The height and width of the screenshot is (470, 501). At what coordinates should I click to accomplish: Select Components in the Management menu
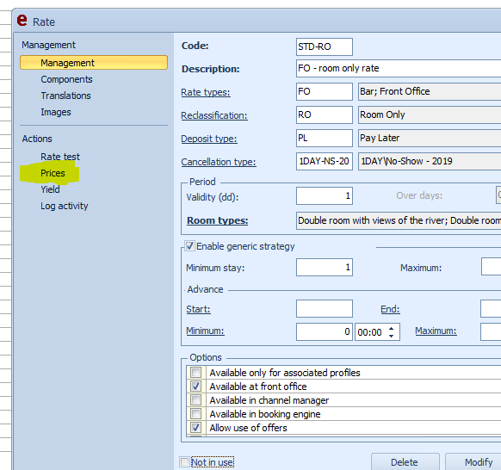(x=66, y=79)
